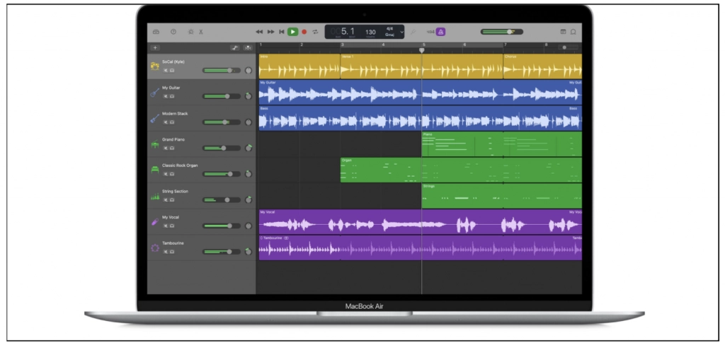
Task: Select the String Section instrument icon
Action: coord(154,197)
